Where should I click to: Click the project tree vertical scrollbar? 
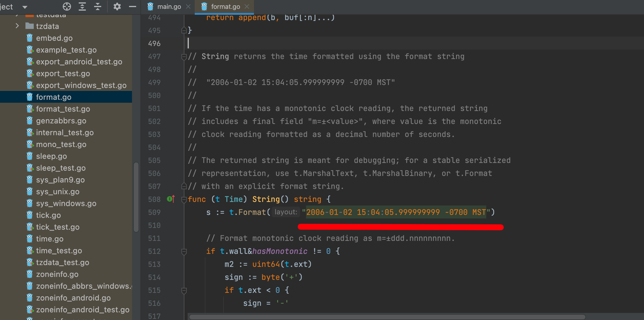coord(136,197)
